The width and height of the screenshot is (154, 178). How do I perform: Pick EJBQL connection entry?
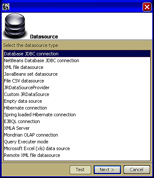(x=77, y=121)
